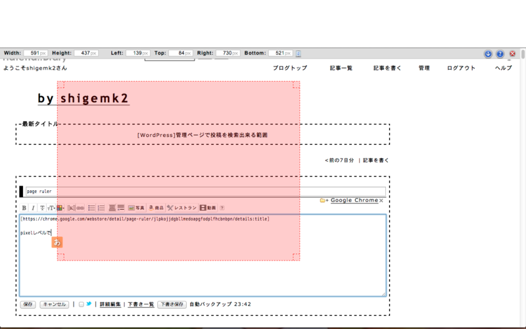This screenshot has width=526, height=329.
Task: Insert a bulleted list
Action: click(91, 208)
